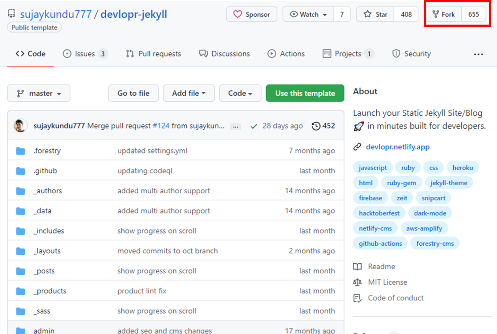This screenshot has height=334, width=497.
Task: Open the sujaykundu777 profile link
Action: pyautogui.click(x=56, y=14)
